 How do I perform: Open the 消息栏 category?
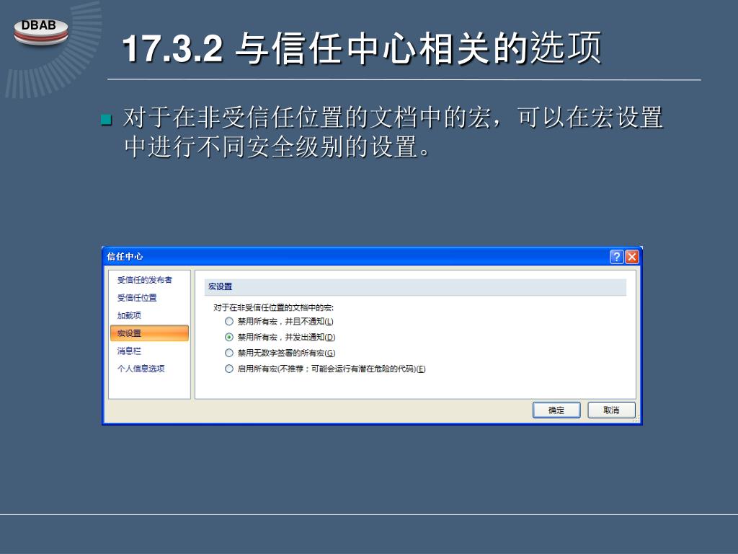(129, 351)
